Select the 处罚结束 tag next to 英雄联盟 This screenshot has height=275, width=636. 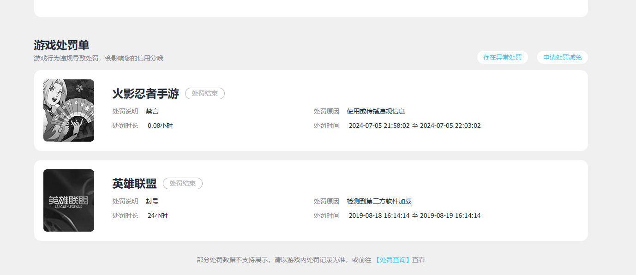[183, 183]
